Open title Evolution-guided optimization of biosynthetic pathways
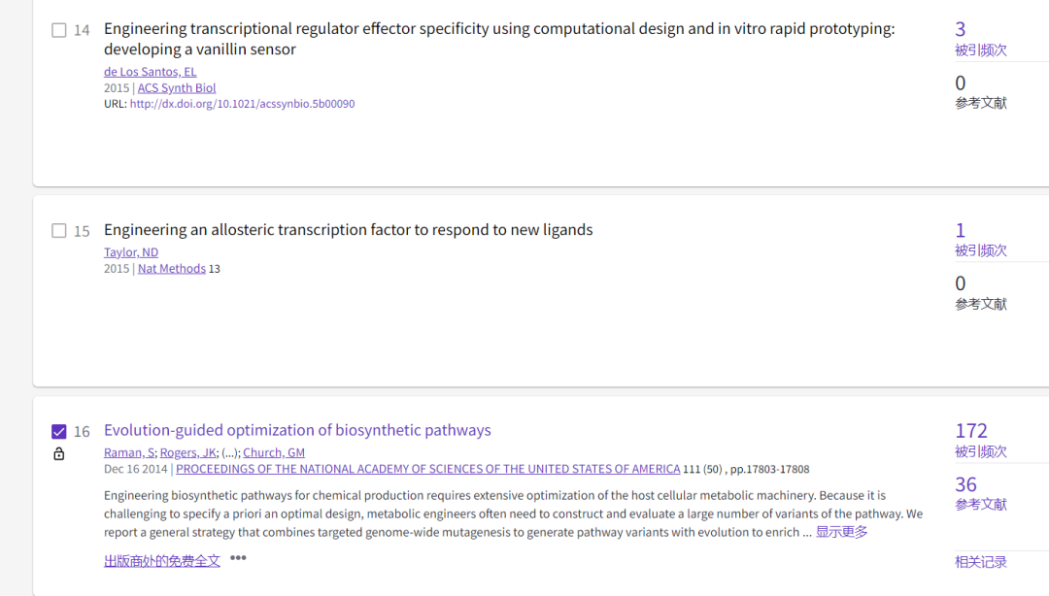The image size is (1049, 596). point(297,430)
